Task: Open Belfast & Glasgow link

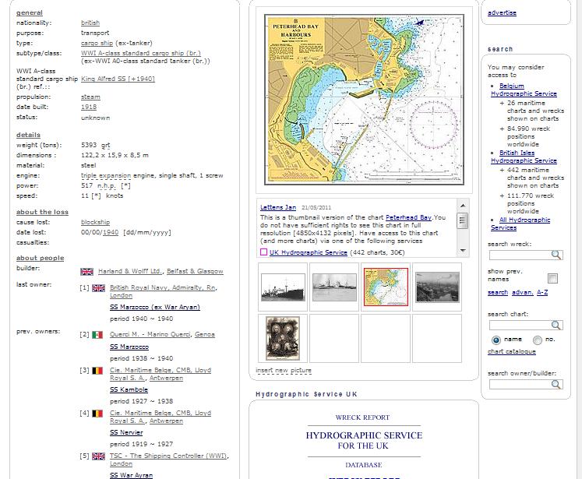Action: (195, 271)
